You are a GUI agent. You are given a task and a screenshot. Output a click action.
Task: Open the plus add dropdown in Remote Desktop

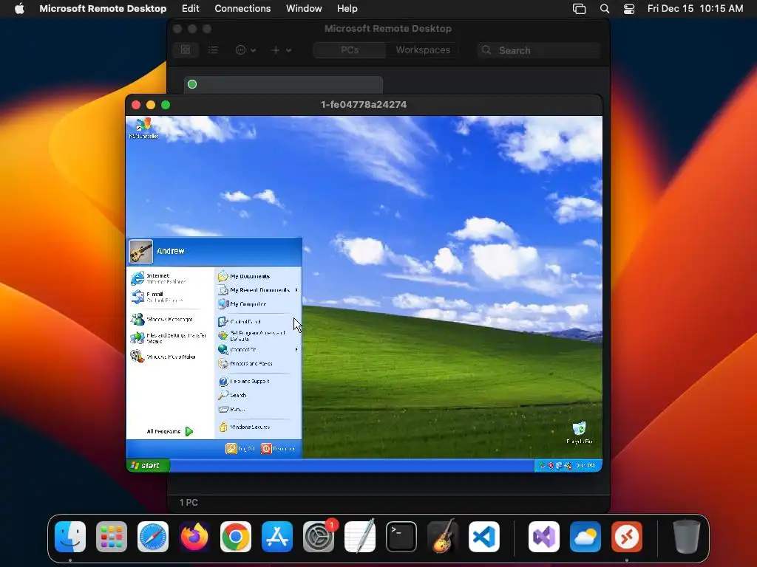[x=282, y=49]
